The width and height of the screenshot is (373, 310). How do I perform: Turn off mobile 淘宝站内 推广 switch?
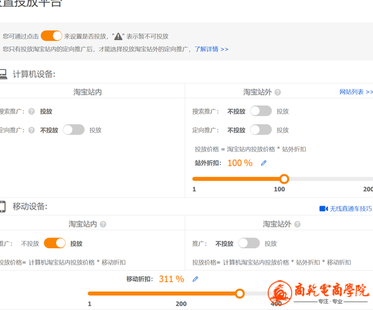point(55,243)
